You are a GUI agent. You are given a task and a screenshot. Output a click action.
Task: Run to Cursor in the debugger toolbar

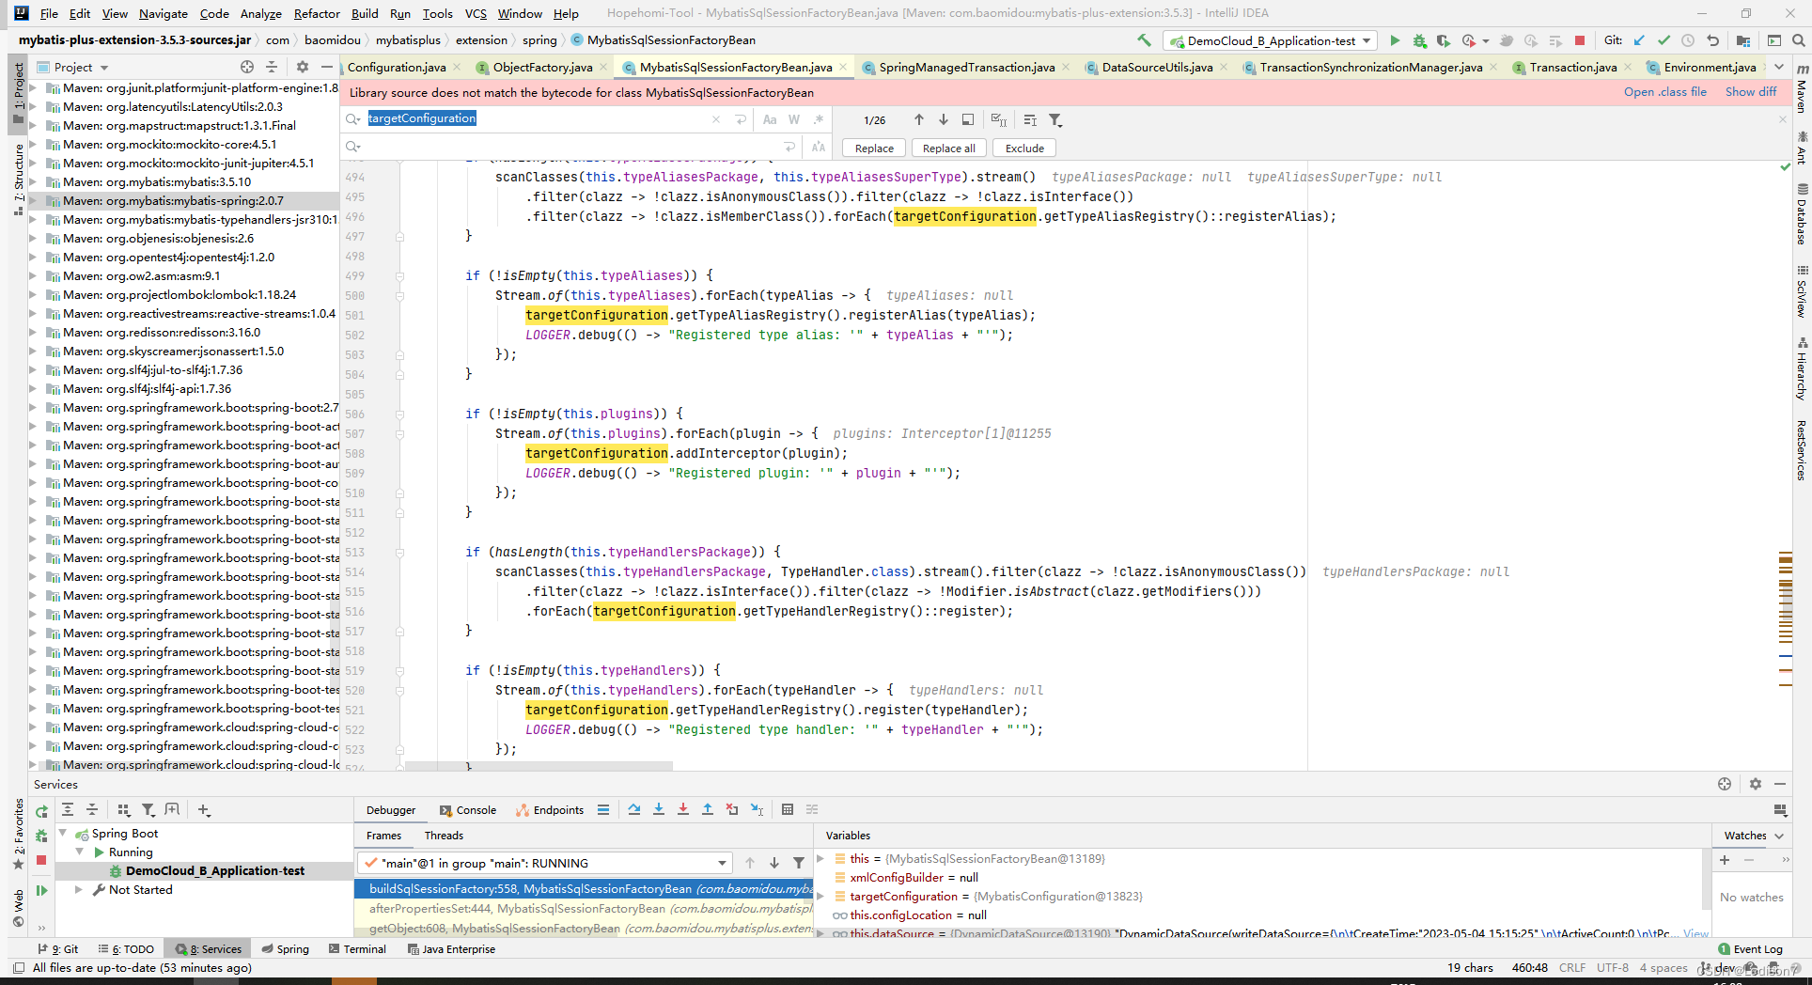coord(757,809)
